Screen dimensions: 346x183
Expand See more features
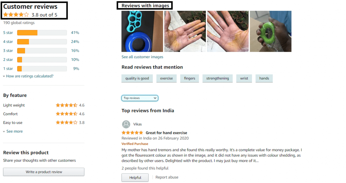(x=13, y=132)
